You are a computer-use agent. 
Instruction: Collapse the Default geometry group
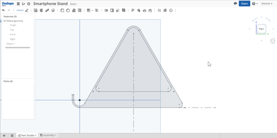point(5,21)
